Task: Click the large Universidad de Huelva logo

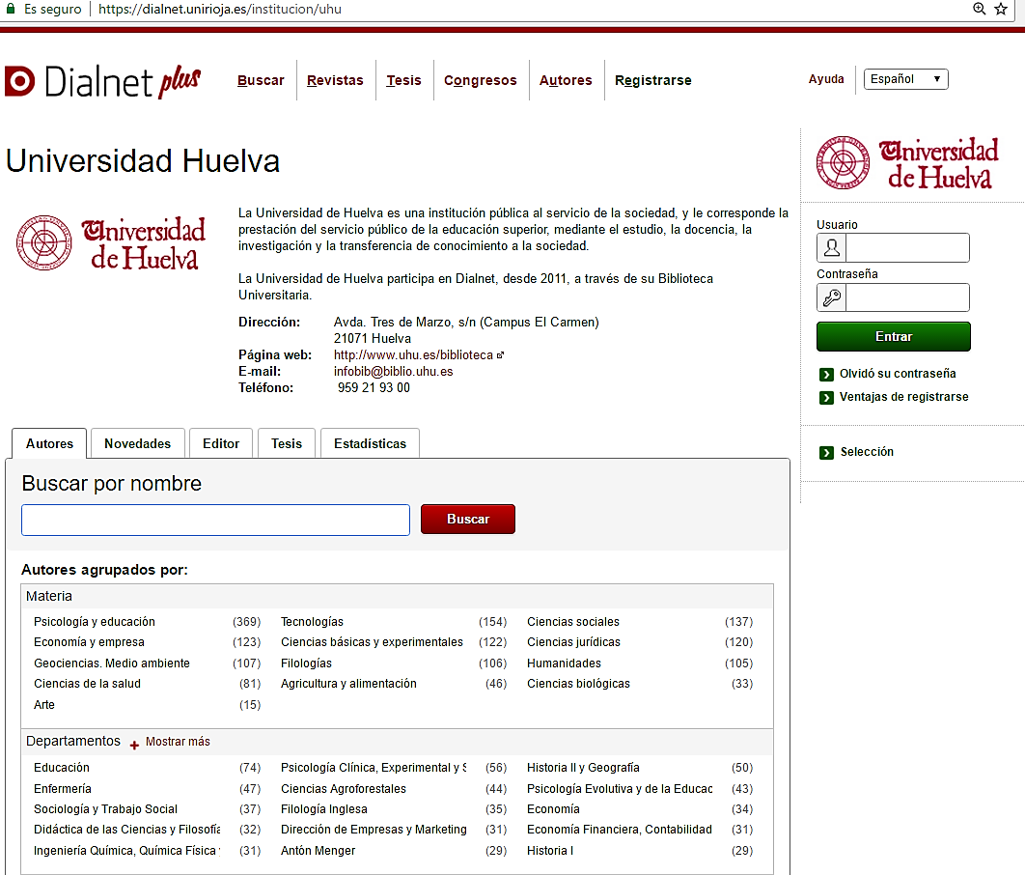Action: click(x=110, y=242)
